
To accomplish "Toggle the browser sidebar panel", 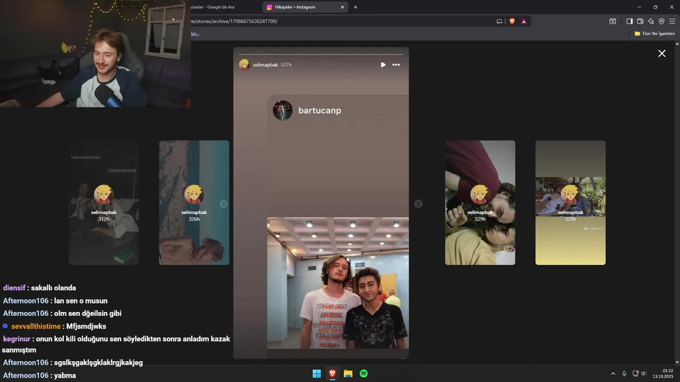I will pos(630,21).
